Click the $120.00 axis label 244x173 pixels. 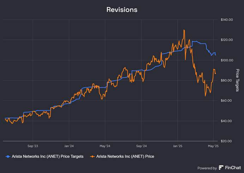tap(227, 40)
